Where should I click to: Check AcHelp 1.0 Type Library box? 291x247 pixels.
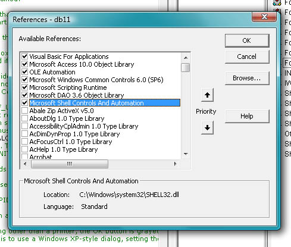point(24,149)
